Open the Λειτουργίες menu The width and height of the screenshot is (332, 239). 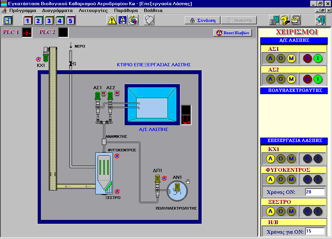(93, 10)
